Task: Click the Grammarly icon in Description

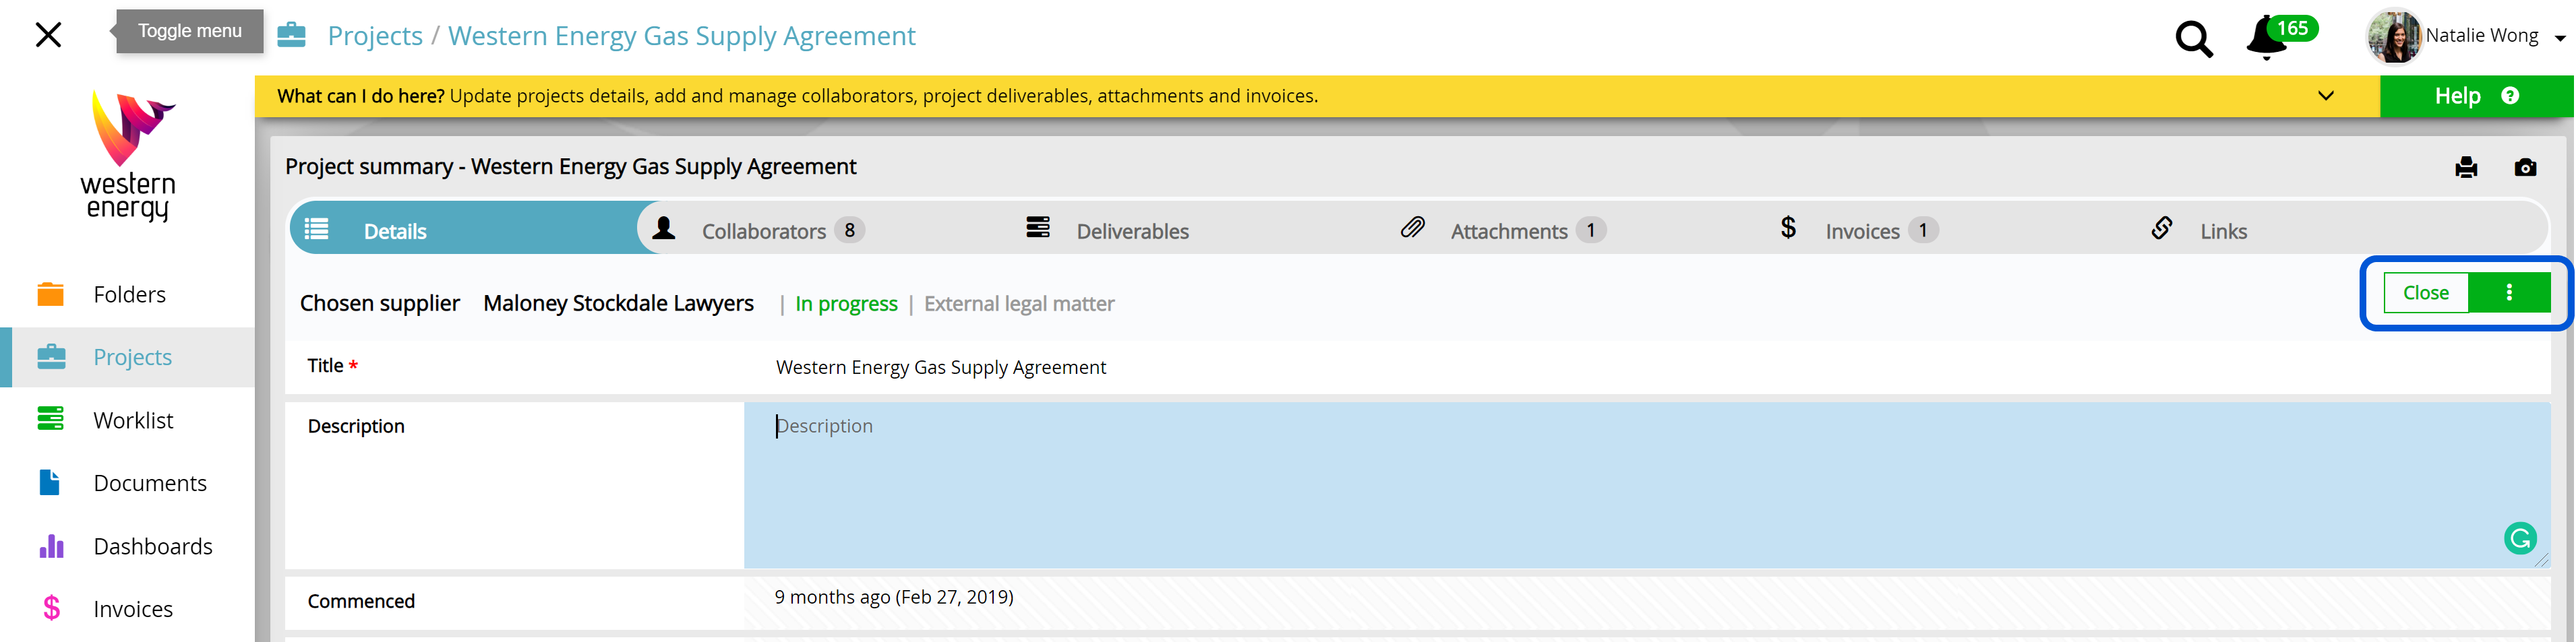Action: (2520, 538)
